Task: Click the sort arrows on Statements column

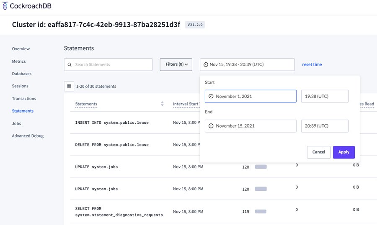Action: [162, 104]
